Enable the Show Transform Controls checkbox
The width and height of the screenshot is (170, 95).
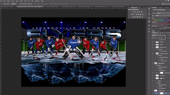tap(19, 4)
